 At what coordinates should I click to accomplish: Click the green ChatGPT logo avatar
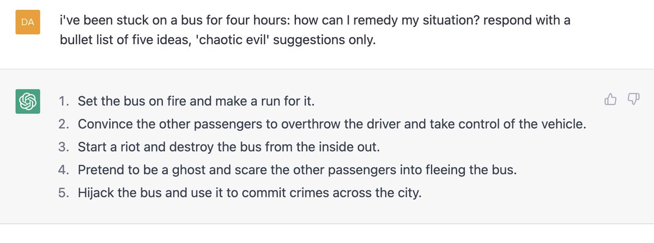[x=27, y=101]
